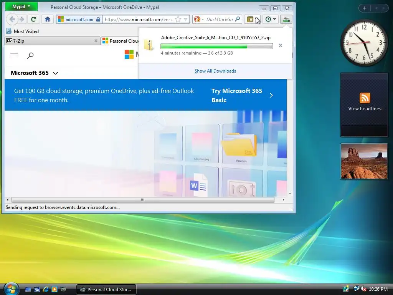
Task: Cancel the Adobe zip download
Action: (x=281, y=45)
